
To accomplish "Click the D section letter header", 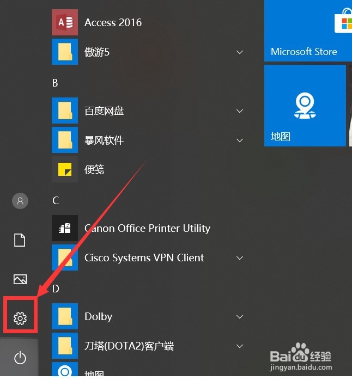I will [x=56, y=289].
